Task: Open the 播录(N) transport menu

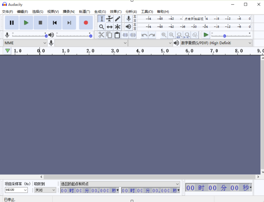Action: [x=69, y=12]
